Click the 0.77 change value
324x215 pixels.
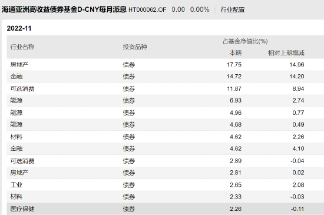click(298, 113)
